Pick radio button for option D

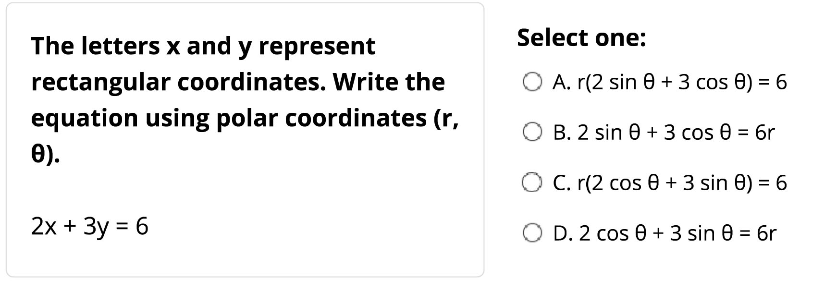(532, 233)
